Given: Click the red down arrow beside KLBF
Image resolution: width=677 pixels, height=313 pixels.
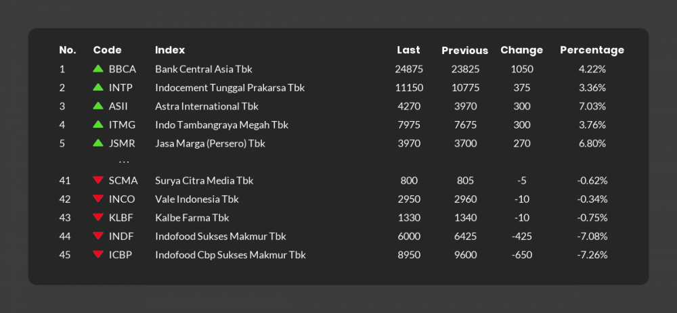Looking at the screenshot, I should [98, 217].
